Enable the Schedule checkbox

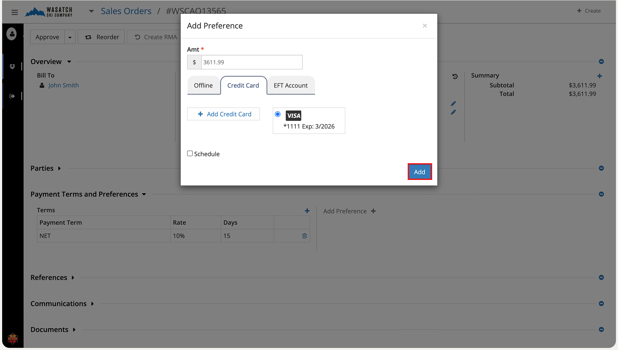[190, 153]
